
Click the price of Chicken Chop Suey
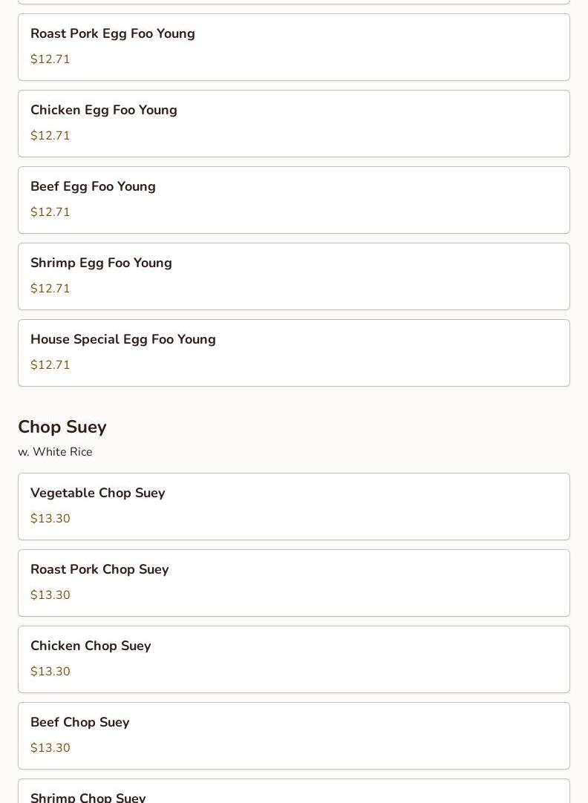pyautogui.click(x=50, y=672)
